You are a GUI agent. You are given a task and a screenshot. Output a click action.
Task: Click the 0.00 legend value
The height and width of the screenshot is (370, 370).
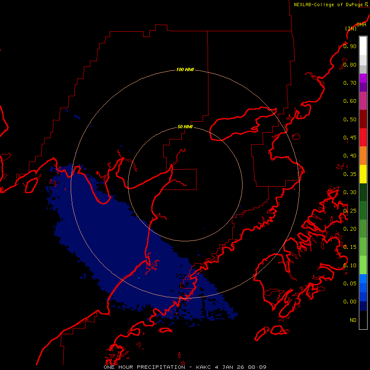(x=350, y=302)
